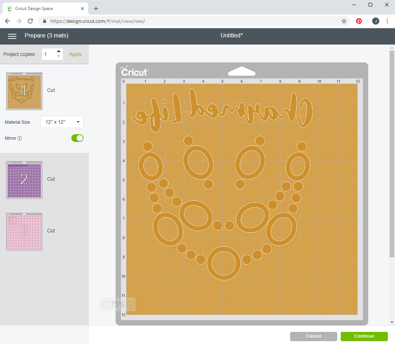Open the hamburger main menu
395x344 pixels.
point(12,36)
